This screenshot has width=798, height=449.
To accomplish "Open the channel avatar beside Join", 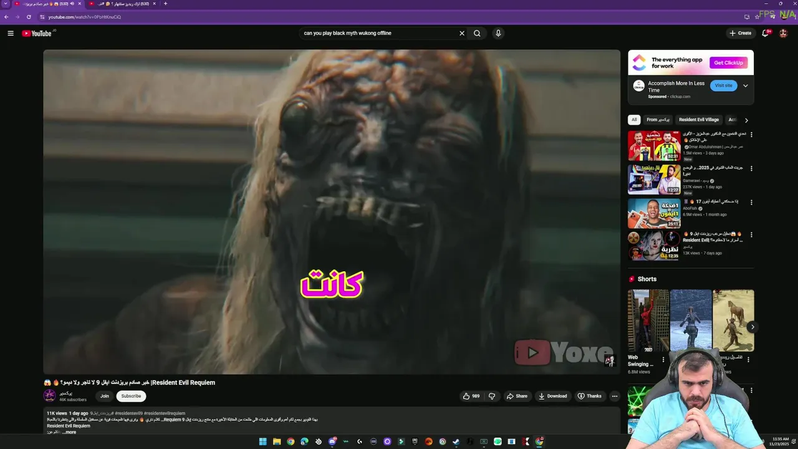I will click(49, 395).
